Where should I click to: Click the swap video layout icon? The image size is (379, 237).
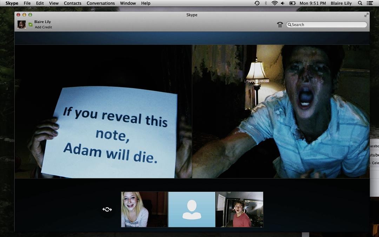pos(107,209)
